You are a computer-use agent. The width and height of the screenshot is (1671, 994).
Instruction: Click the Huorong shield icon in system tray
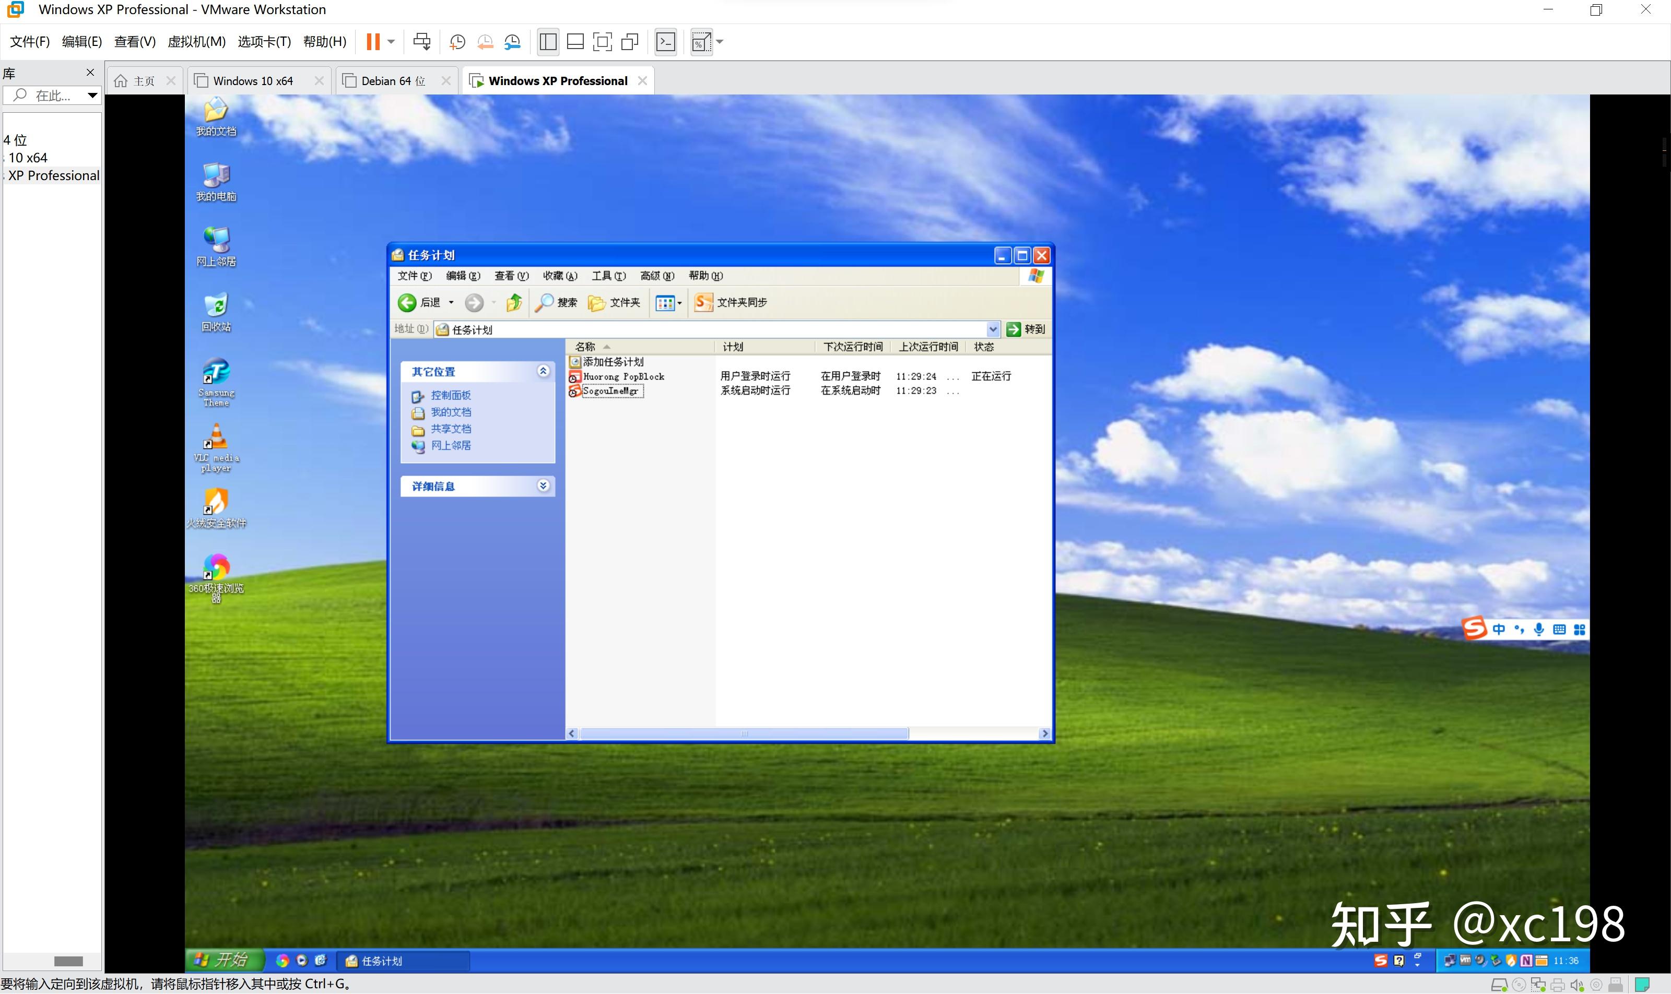click(x=1511, y=961)
